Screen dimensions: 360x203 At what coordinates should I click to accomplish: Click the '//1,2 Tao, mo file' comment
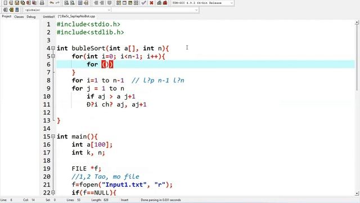coord(105,176)
